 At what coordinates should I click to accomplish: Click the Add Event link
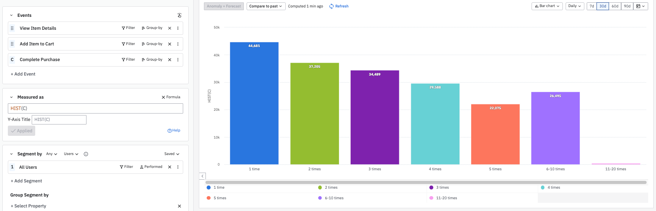(x=23, y=74)
